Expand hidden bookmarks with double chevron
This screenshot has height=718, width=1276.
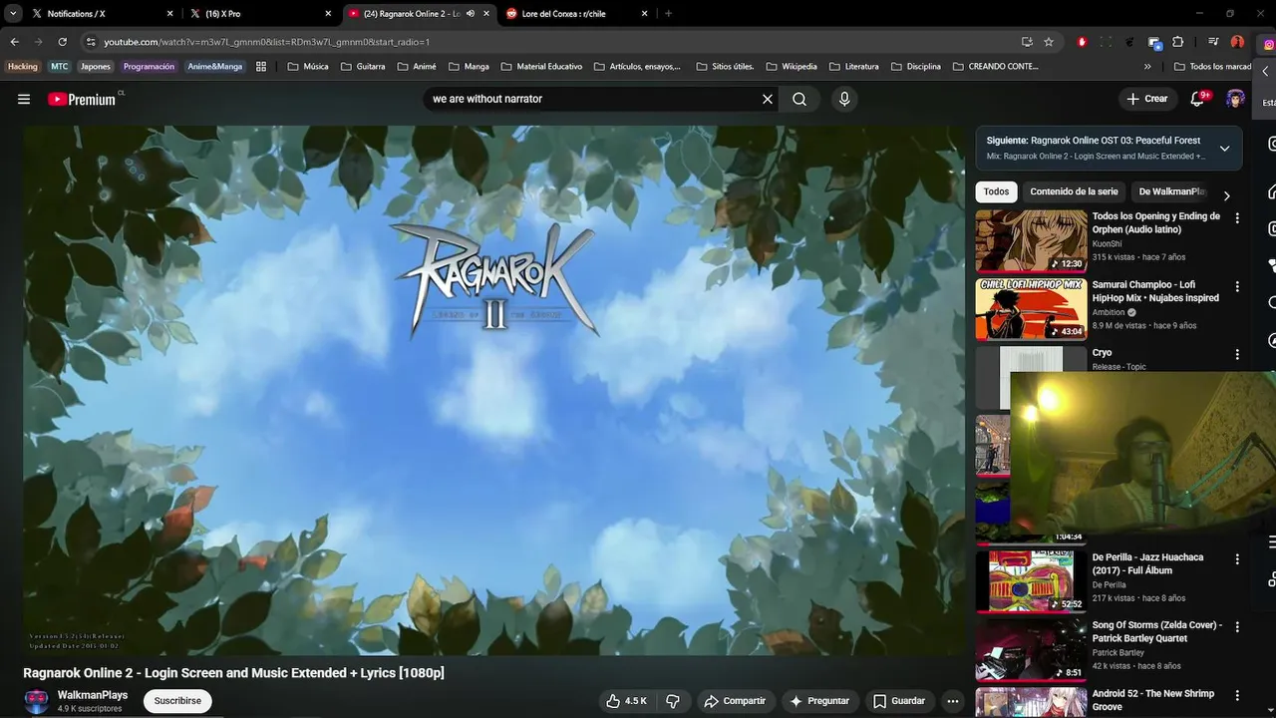[x=1147, y=67]
